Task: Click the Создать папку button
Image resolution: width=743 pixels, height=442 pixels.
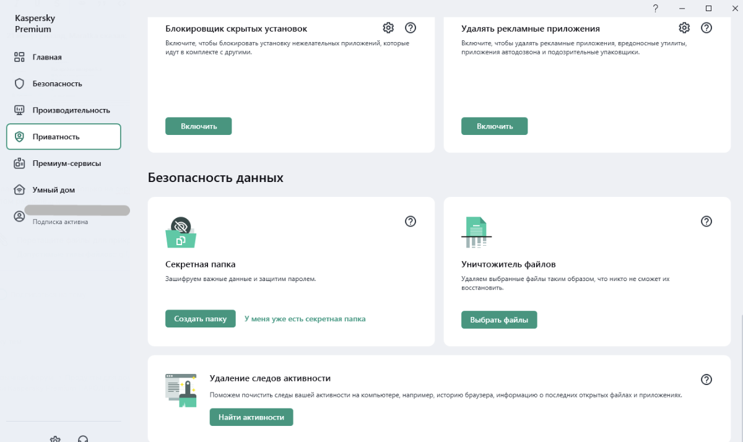Action: [x=200, y=319]
